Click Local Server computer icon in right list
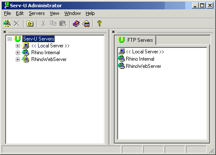 122,52
